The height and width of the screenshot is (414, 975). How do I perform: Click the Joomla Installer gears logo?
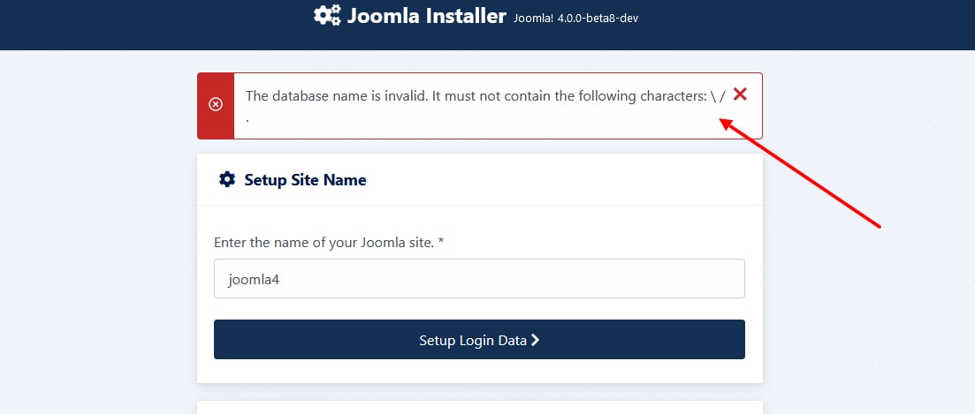[x=327, y=15]
